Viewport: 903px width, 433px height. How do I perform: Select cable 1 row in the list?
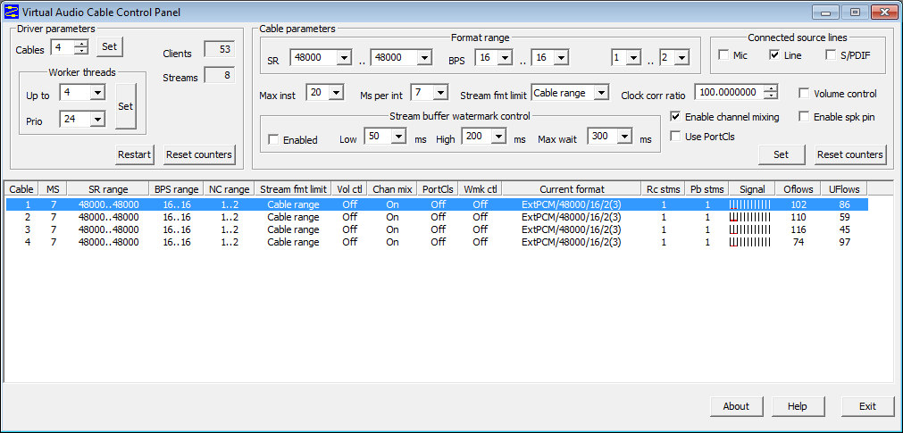coord(437,204)
